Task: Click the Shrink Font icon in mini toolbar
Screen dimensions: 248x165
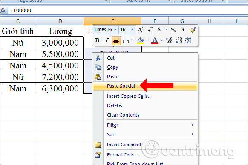Action: [x=150, y=30]
